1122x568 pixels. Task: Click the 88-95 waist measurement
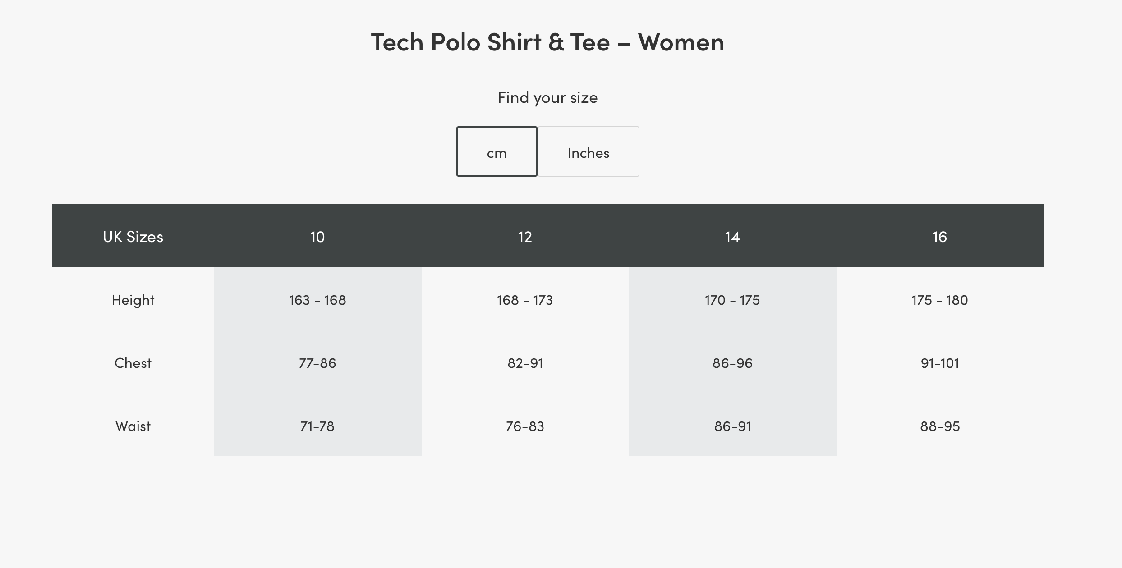point(941,426)
